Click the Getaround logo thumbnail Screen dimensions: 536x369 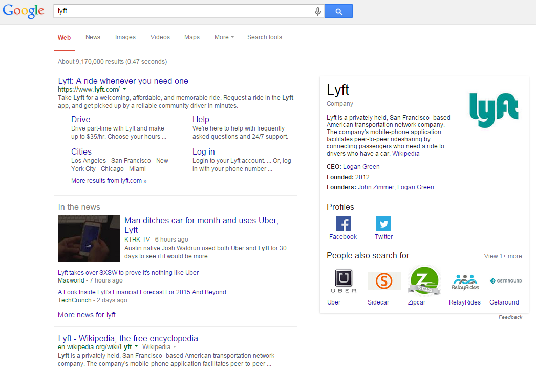pyautogui.click(x=505, y=281)
